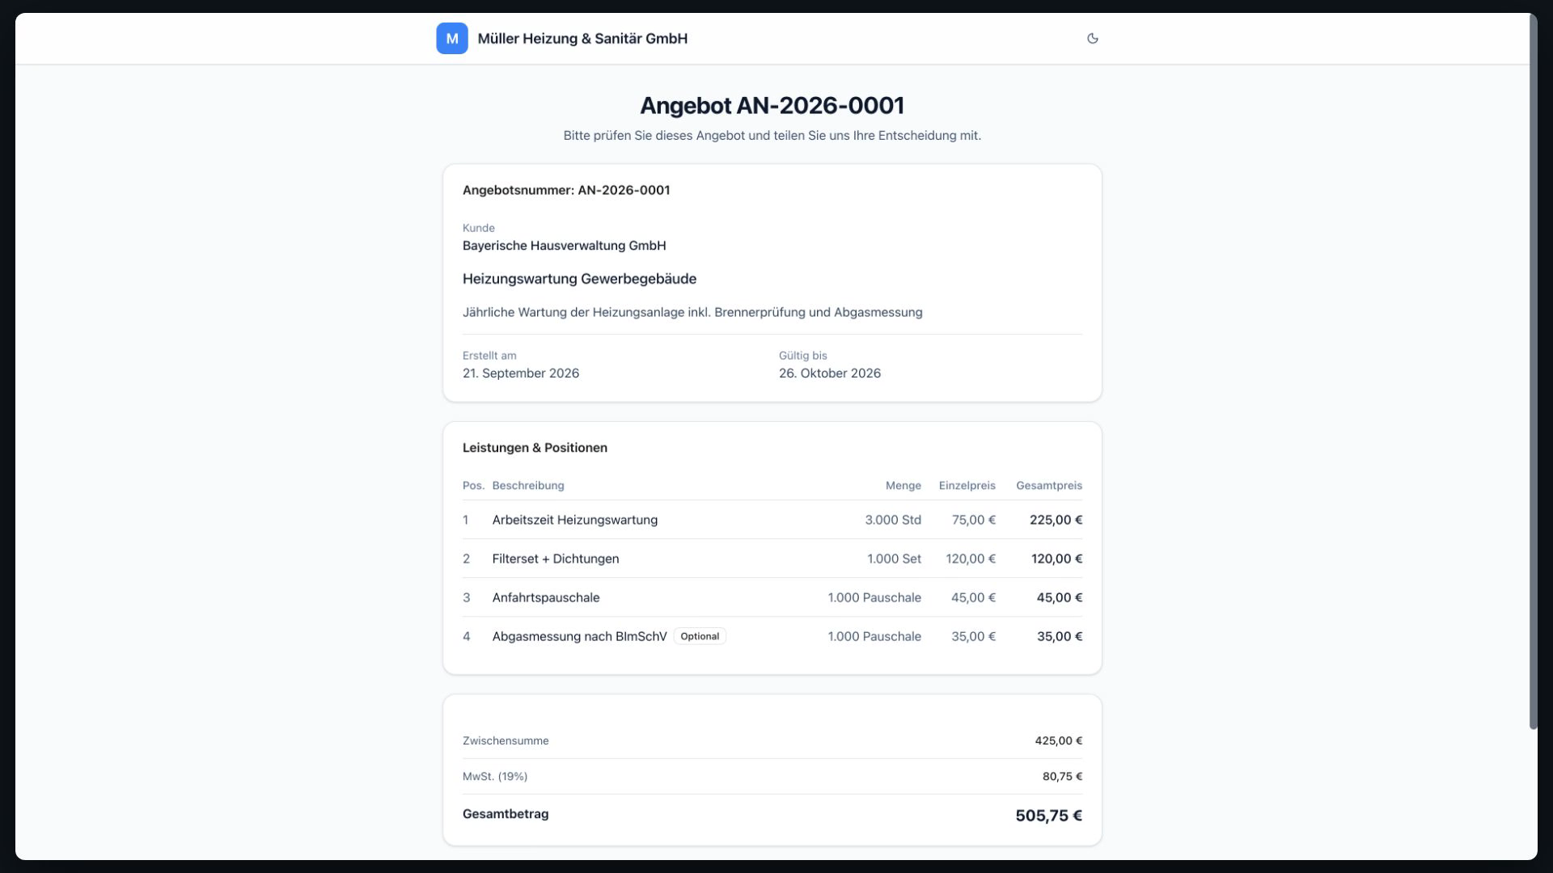Click the Müller Heizung & Sanitär GmbH name

click(582, 38)
